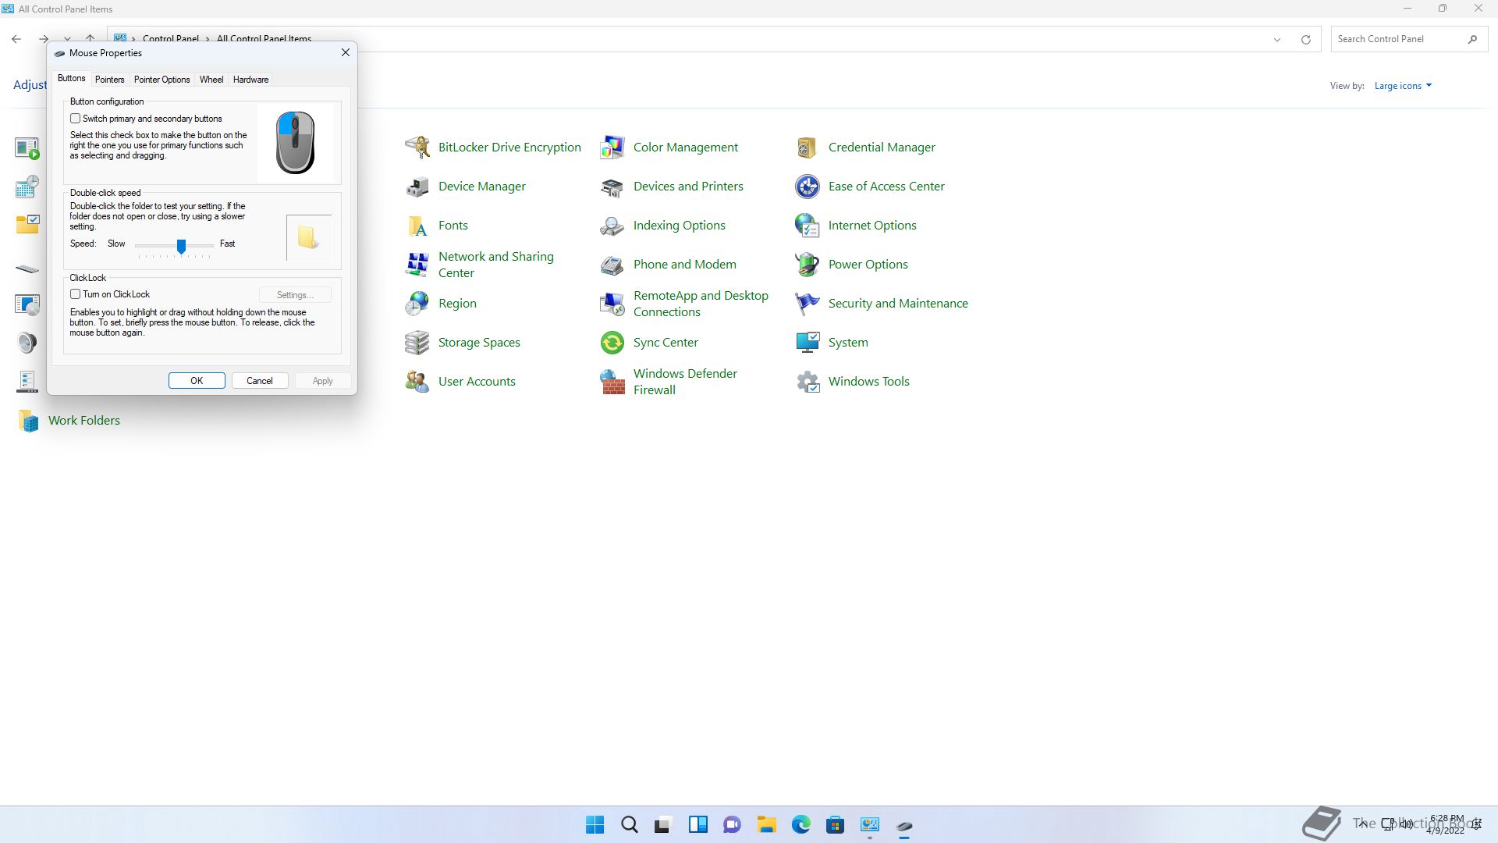Switch to the Pointer Options tab

pyautogui.click(x=162, y=80)
